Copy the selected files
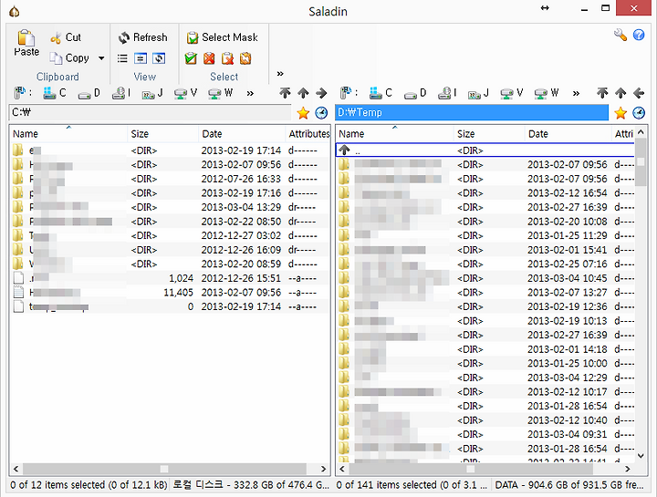Screen dimensions: 657x497 [x=69, y=57]
